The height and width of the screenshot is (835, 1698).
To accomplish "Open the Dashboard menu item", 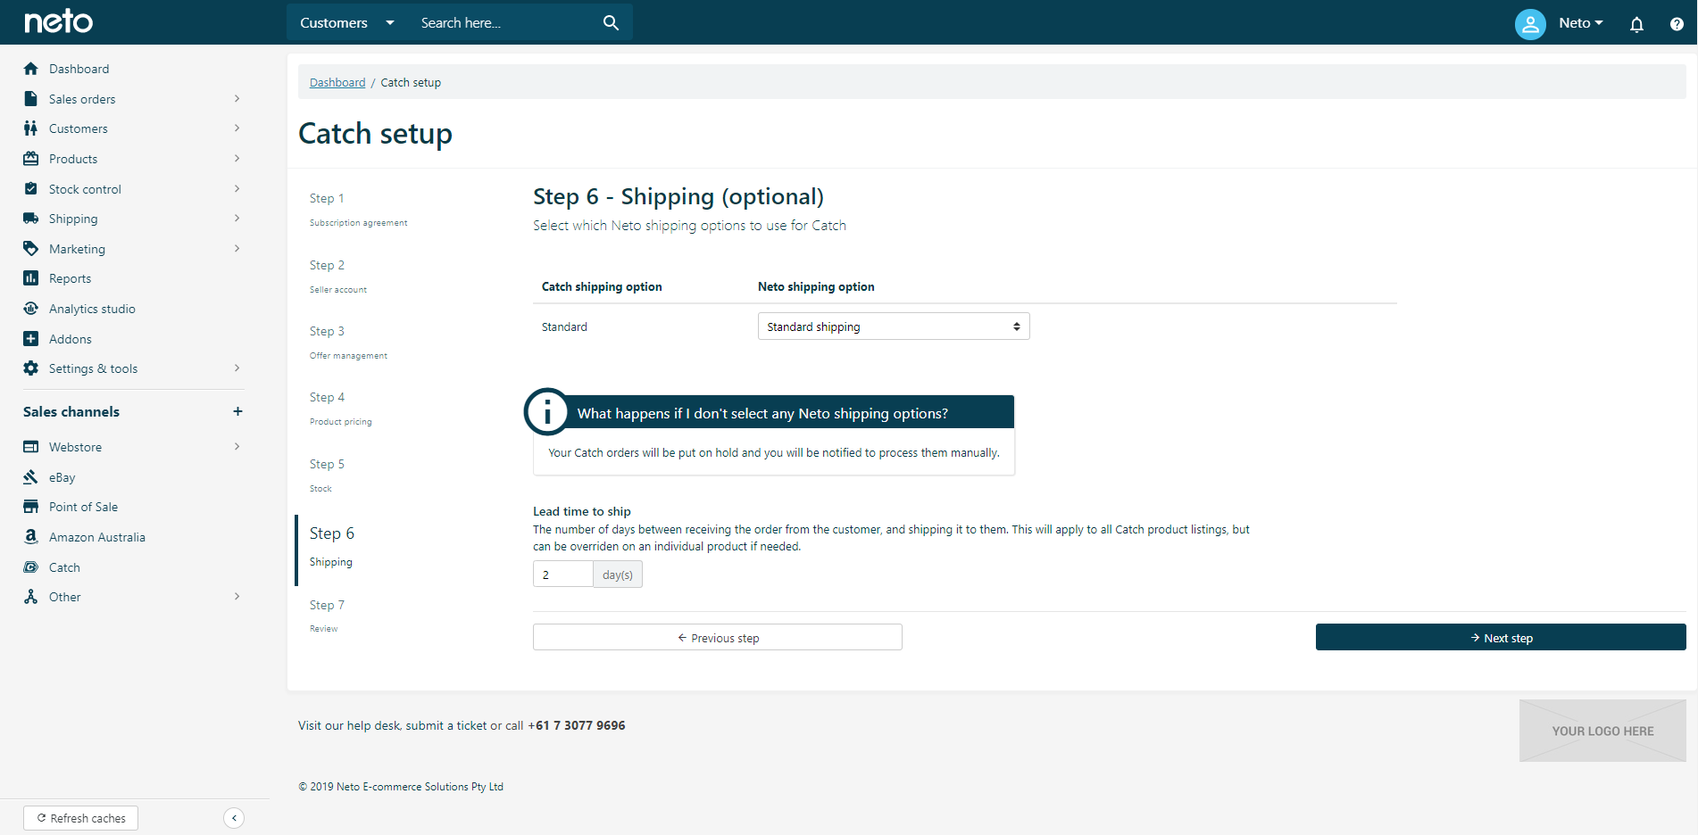I will [79, 69].
